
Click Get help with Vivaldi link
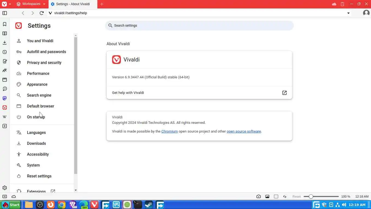click(x=199, y=93)
